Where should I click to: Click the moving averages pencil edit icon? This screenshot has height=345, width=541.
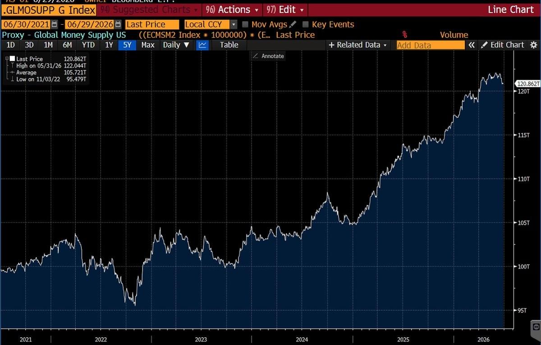click(293, 24)
